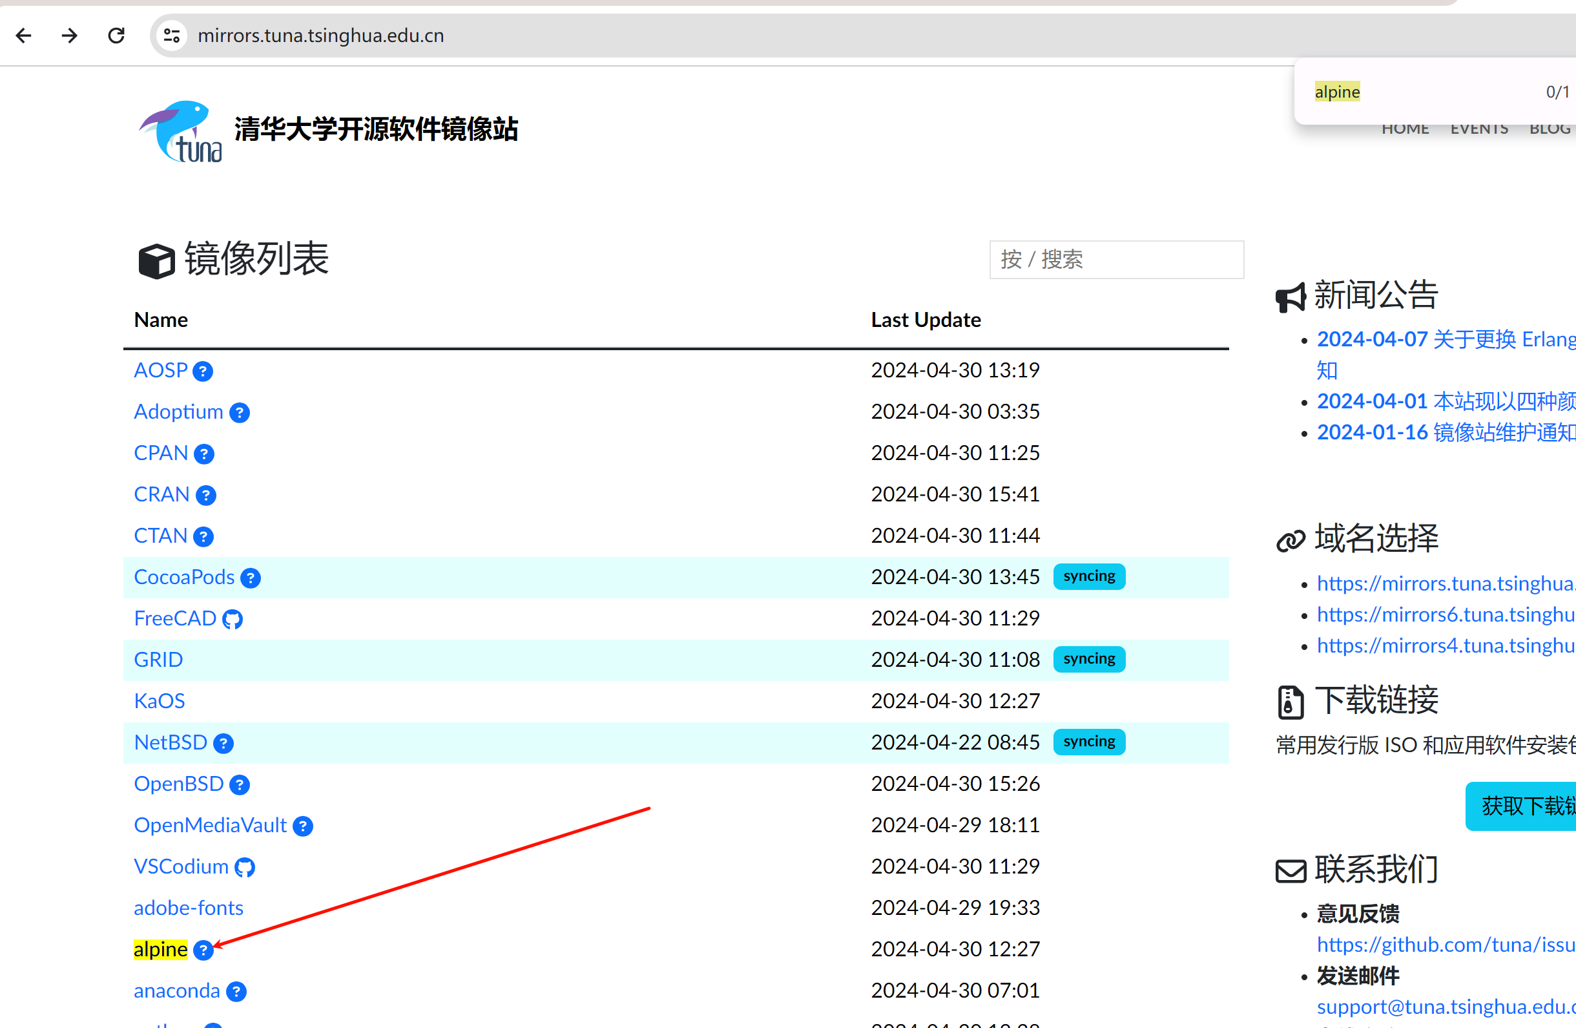The width and height of the screenshot is (1576, 1028).
Task: Click the help icon next to anaconda
Action: click(236, 991)
